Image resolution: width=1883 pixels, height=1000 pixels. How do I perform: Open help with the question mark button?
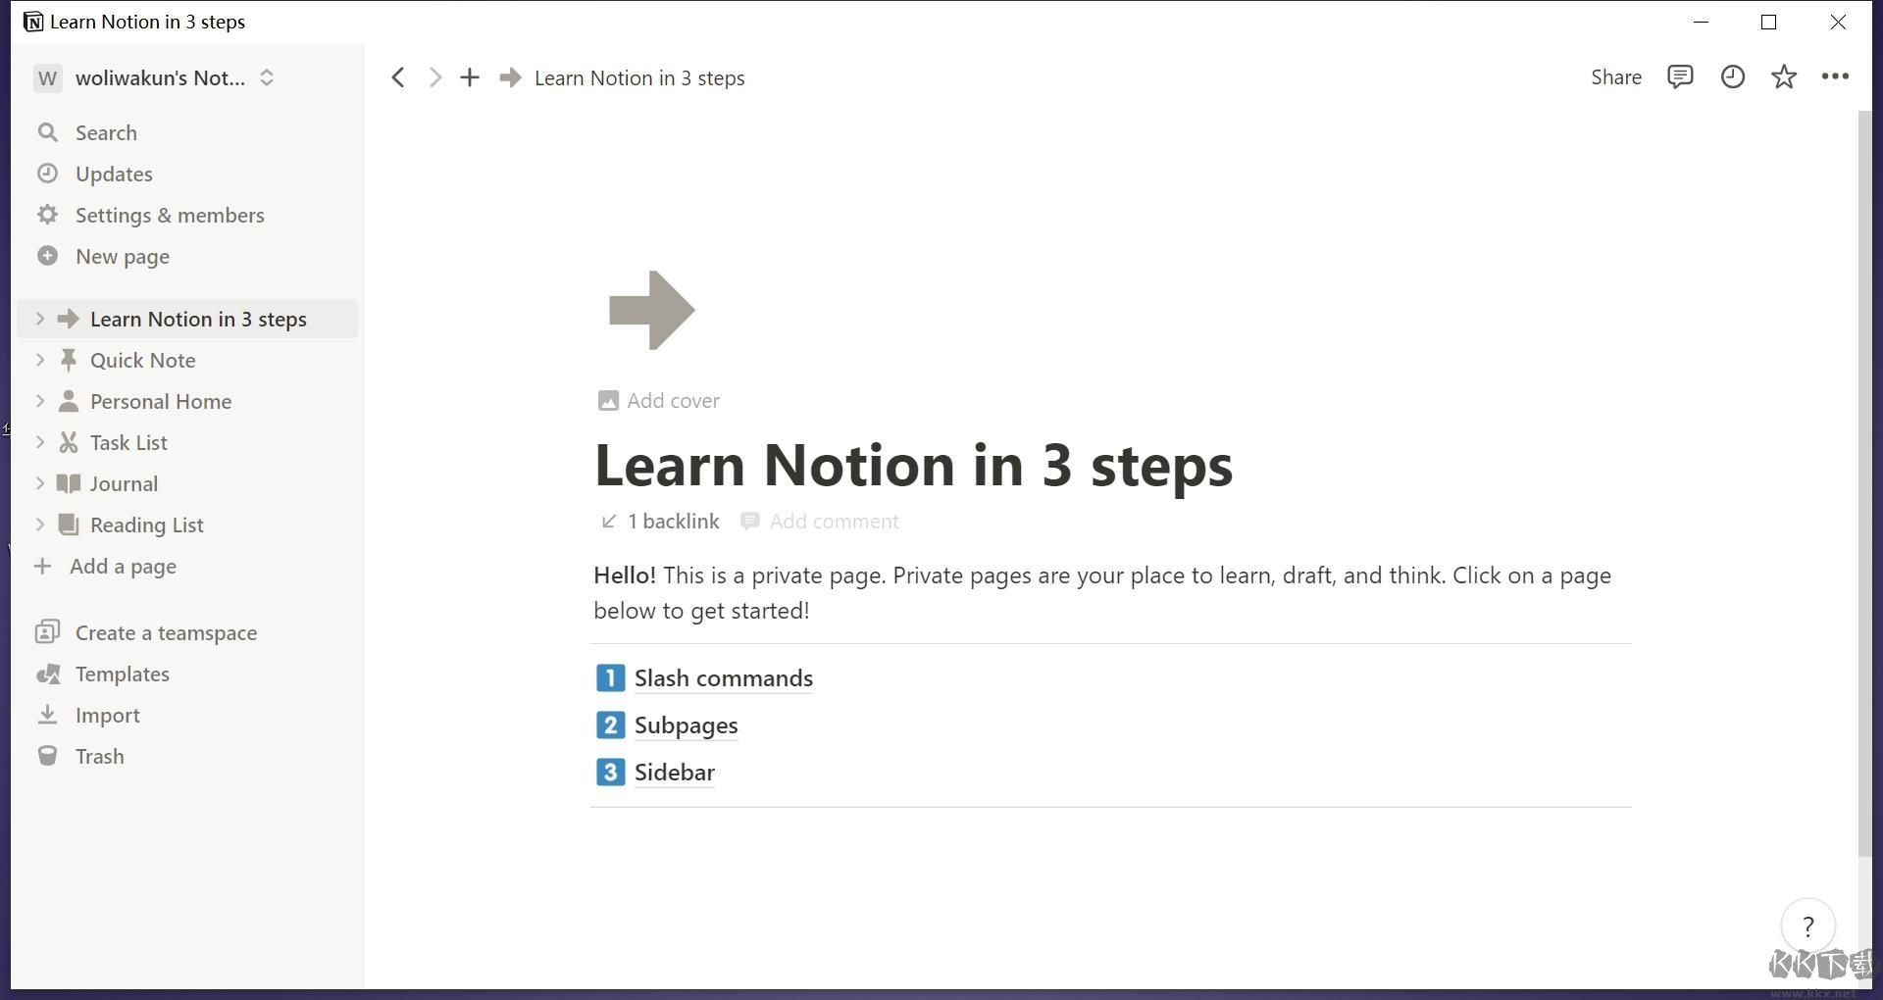coord(1807,925)
